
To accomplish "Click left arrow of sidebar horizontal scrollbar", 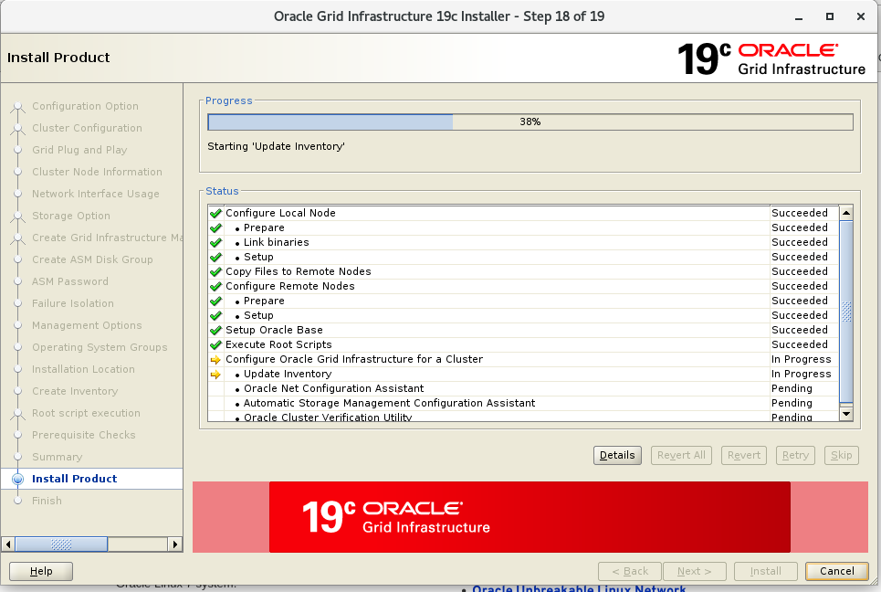I will coord(8,544).
